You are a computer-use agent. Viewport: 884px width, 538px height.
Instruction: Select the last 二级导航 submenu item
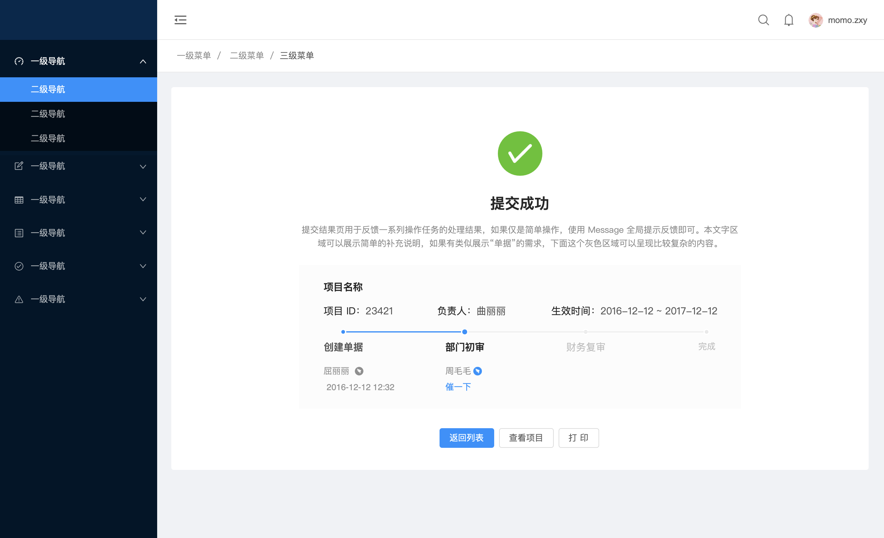[48, 138]
